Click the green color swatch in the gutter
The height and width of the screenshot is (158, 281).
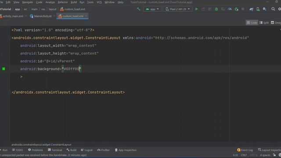pyautogui.click(x=4, y=69)
